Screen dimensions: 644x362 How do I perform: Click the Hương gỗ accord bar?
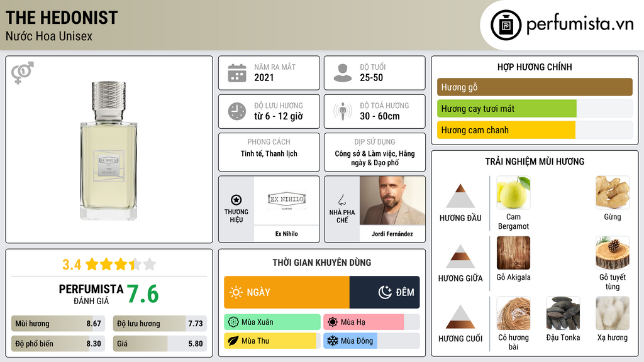(x=535, y=87)
